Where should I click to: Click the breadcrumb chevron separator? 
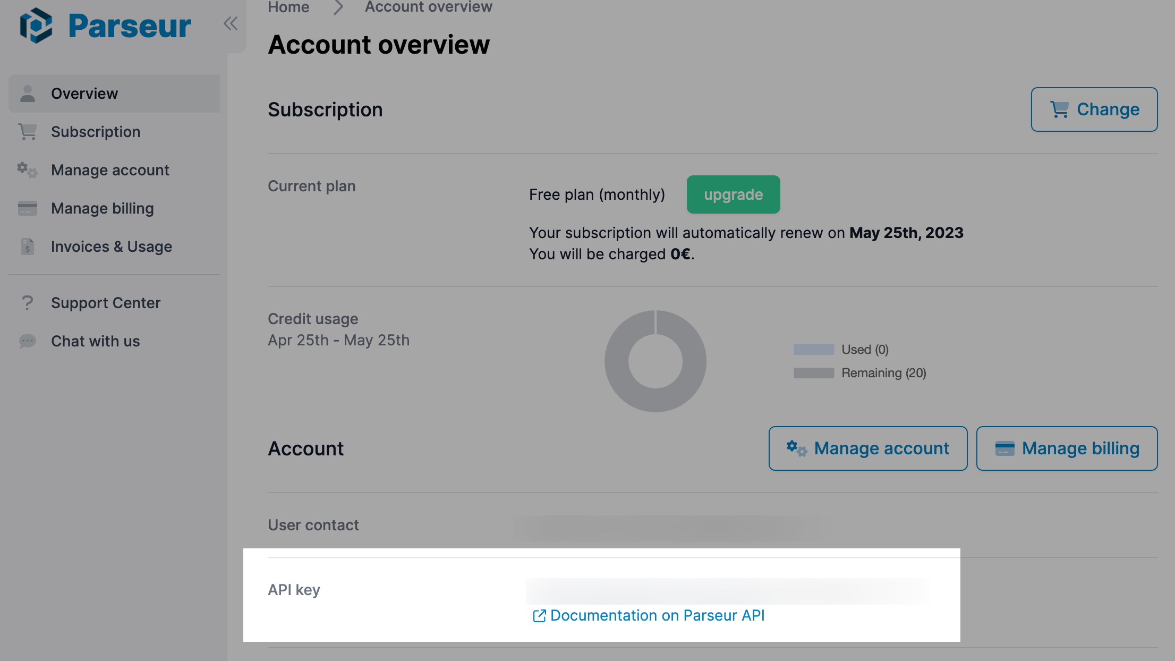[x=338, y=7]
